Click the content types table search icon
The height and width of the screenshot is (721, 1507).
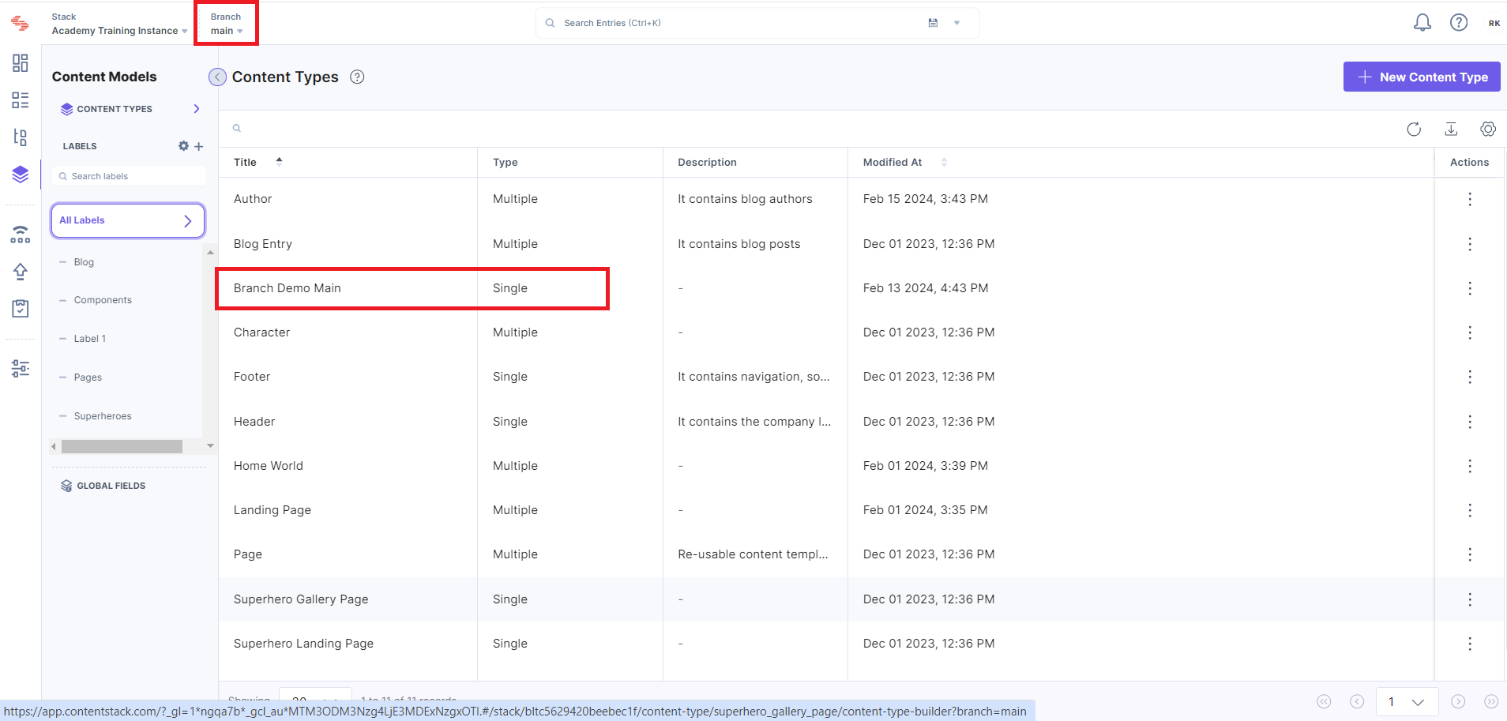tap(236, 128)
